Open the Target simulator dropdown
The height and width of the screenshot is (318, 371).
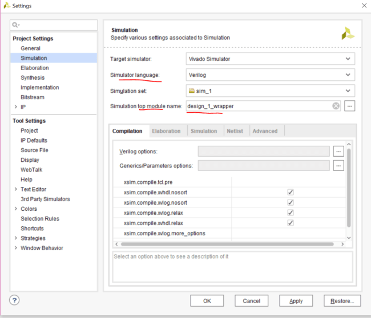(x=270, y=59)
